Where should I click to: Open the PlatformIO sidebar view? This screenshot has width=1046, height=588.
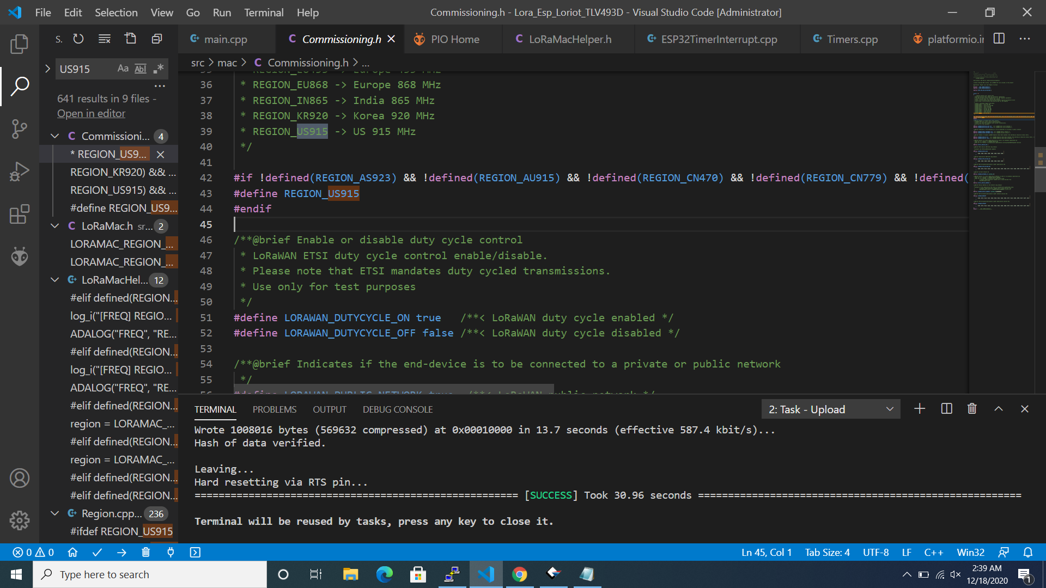20,256
